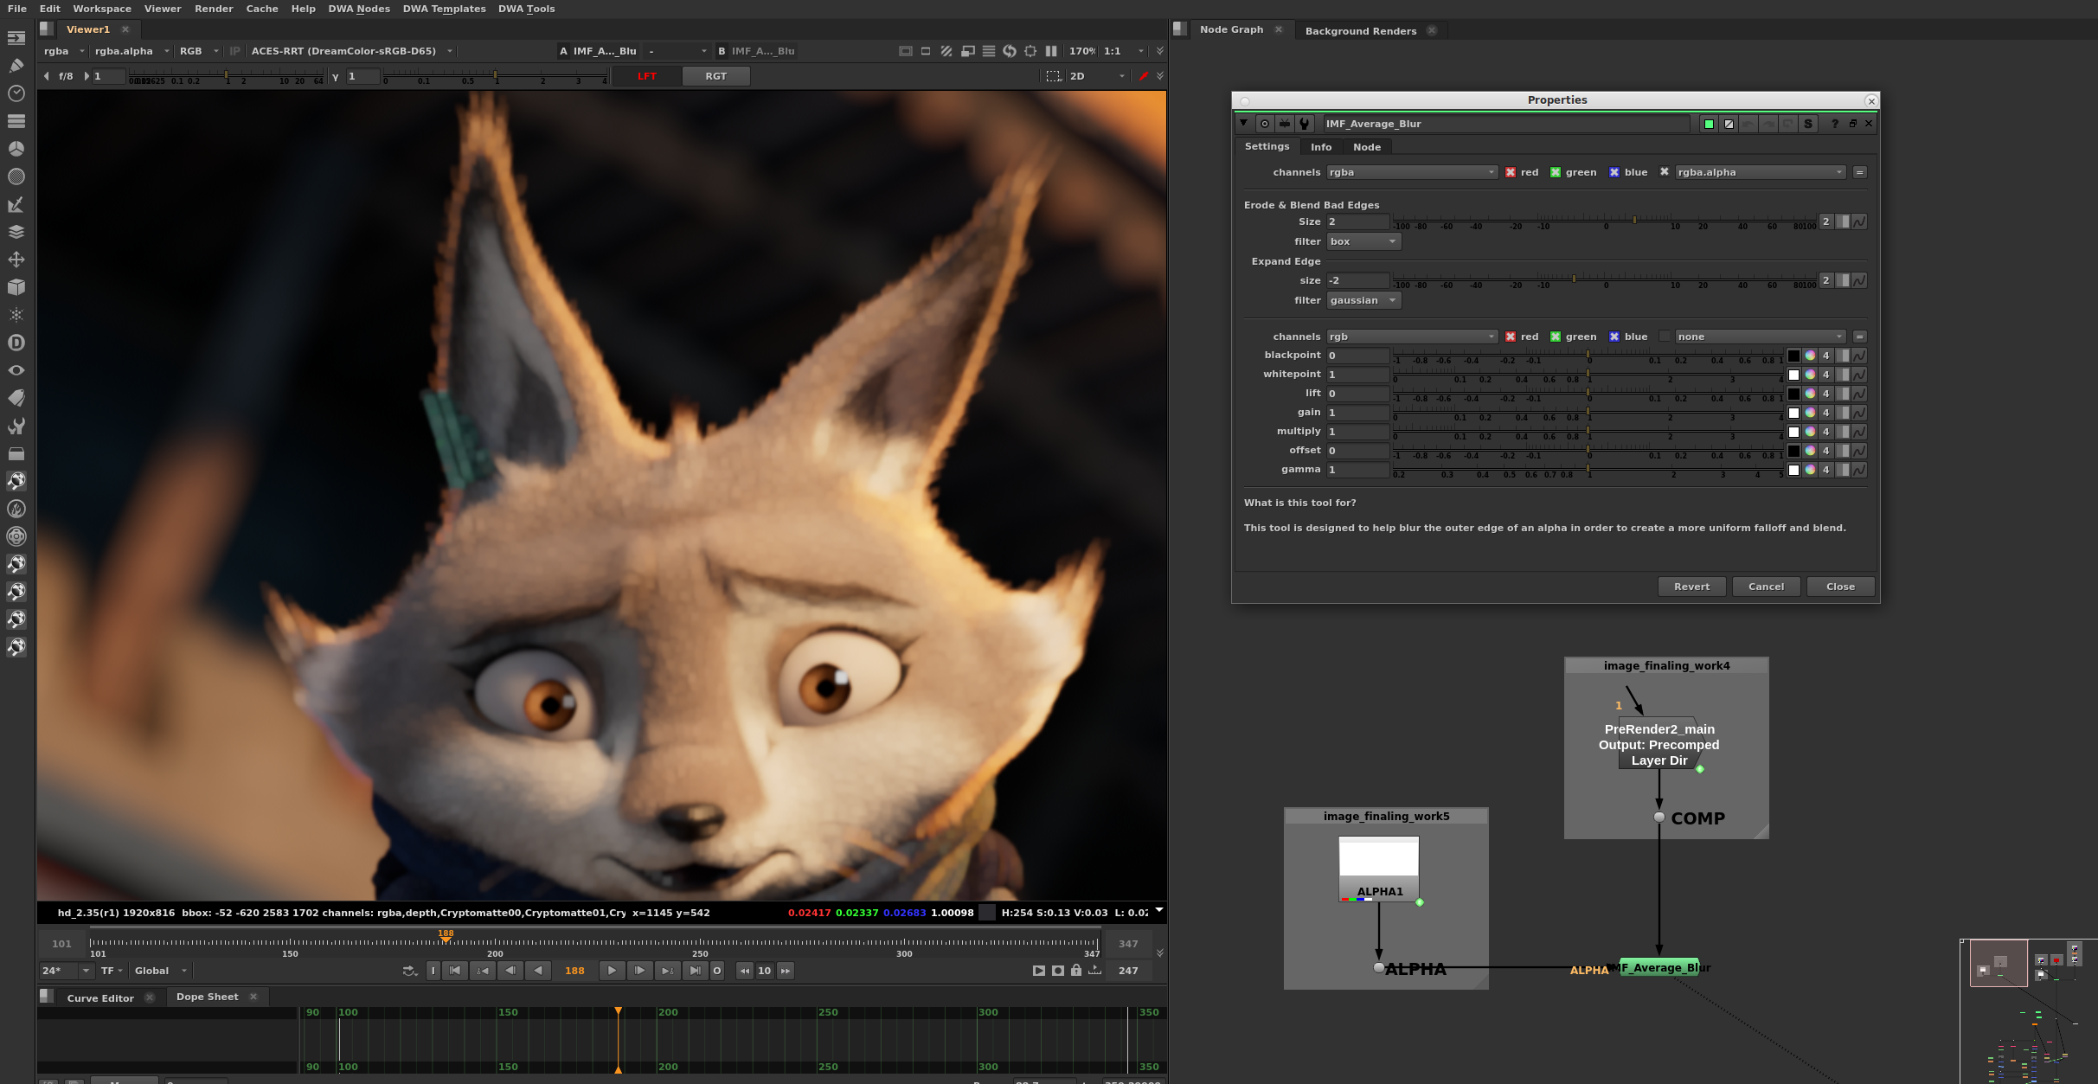Toggle the LFT view button
2098x1084 pixels.
647,76
